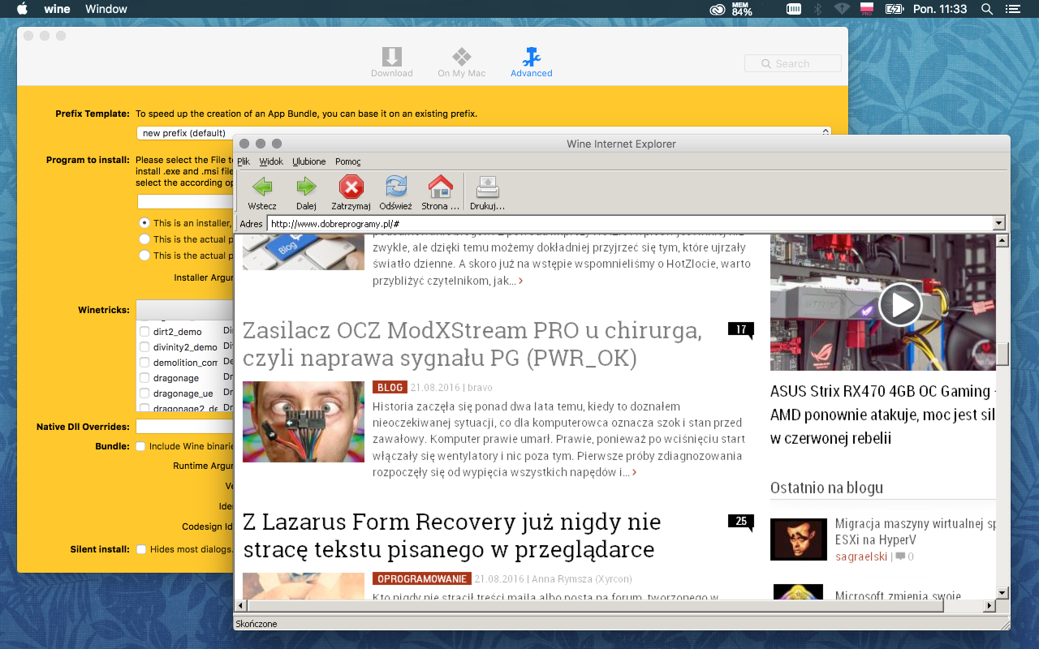Image resolution: width=1039 pixels, height=649 pixels.
Task: Open the Zasilacz OCZ ModXStream PRO article
Action: [x=472, y=343]
